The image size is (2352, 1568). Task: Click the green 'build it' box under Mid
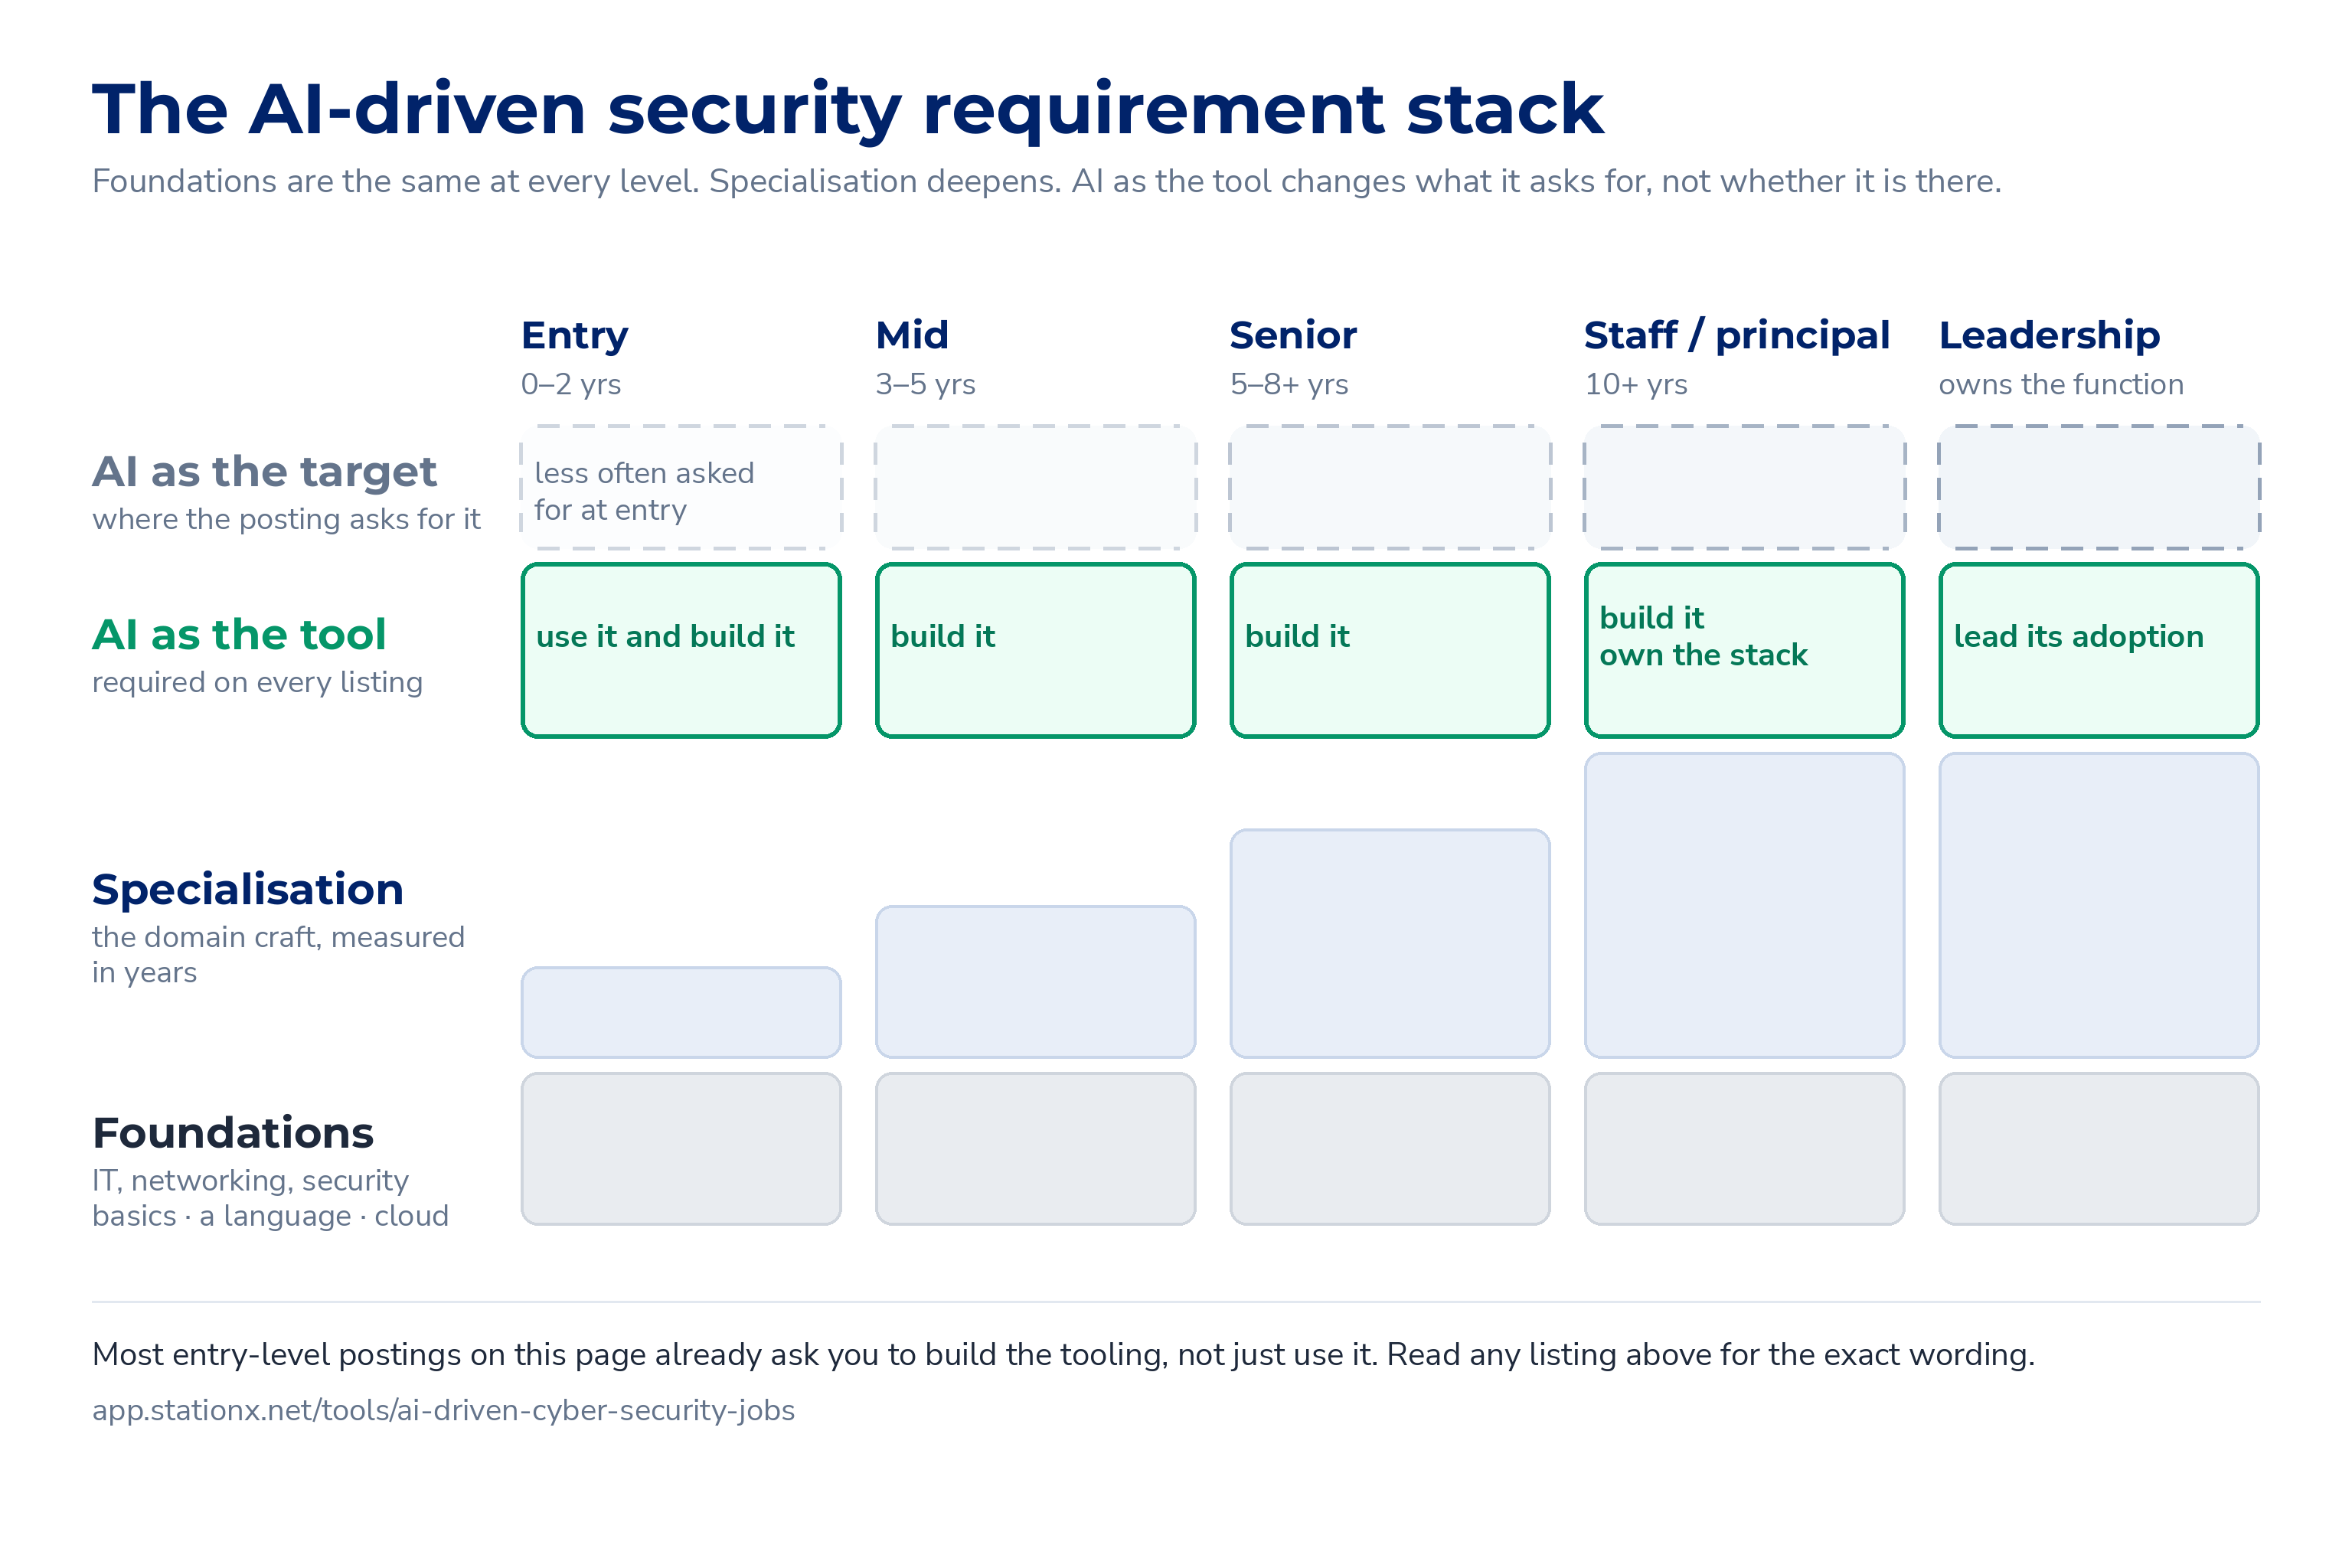click(1035, 650)
